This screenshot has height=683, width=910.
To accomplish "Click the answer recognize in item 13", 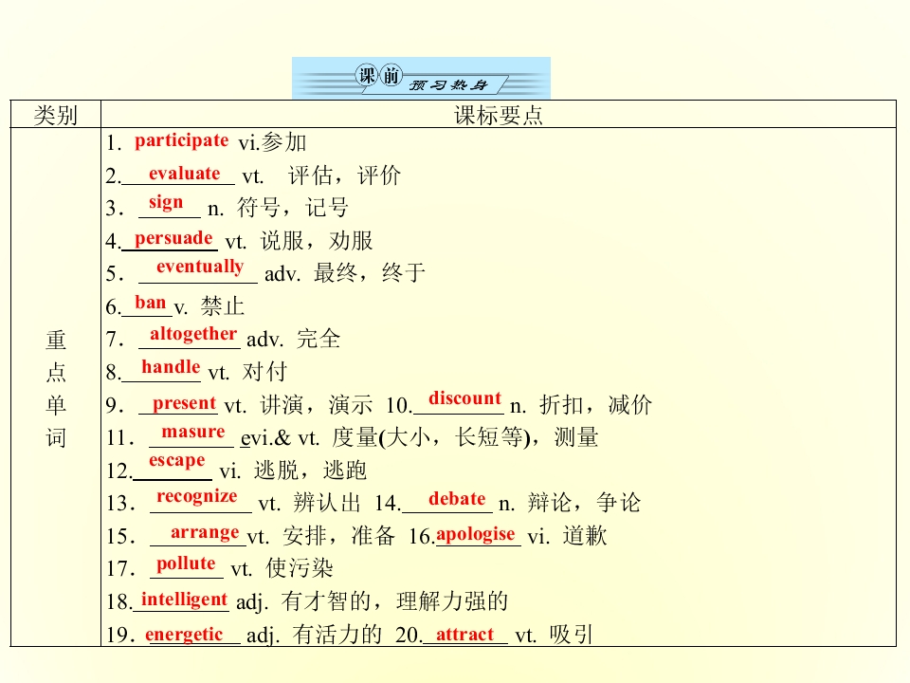I will 196,496.
